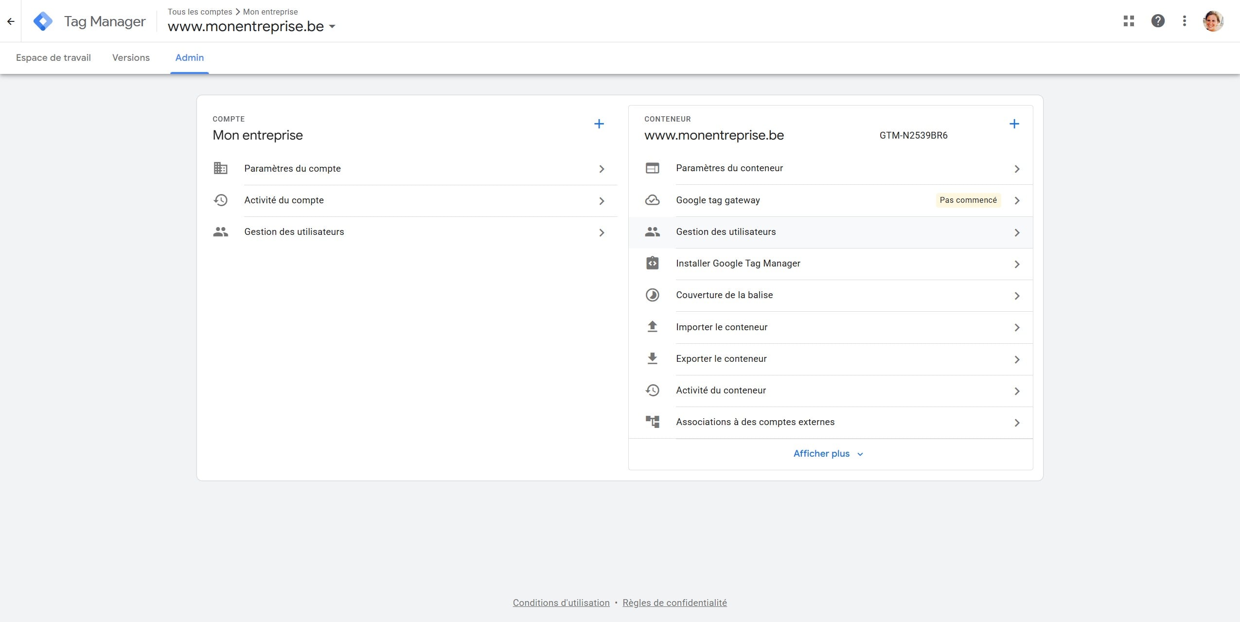Open Exporter le conteneur label
Screen dimensions: 1240x622
(x=721, y=358)
